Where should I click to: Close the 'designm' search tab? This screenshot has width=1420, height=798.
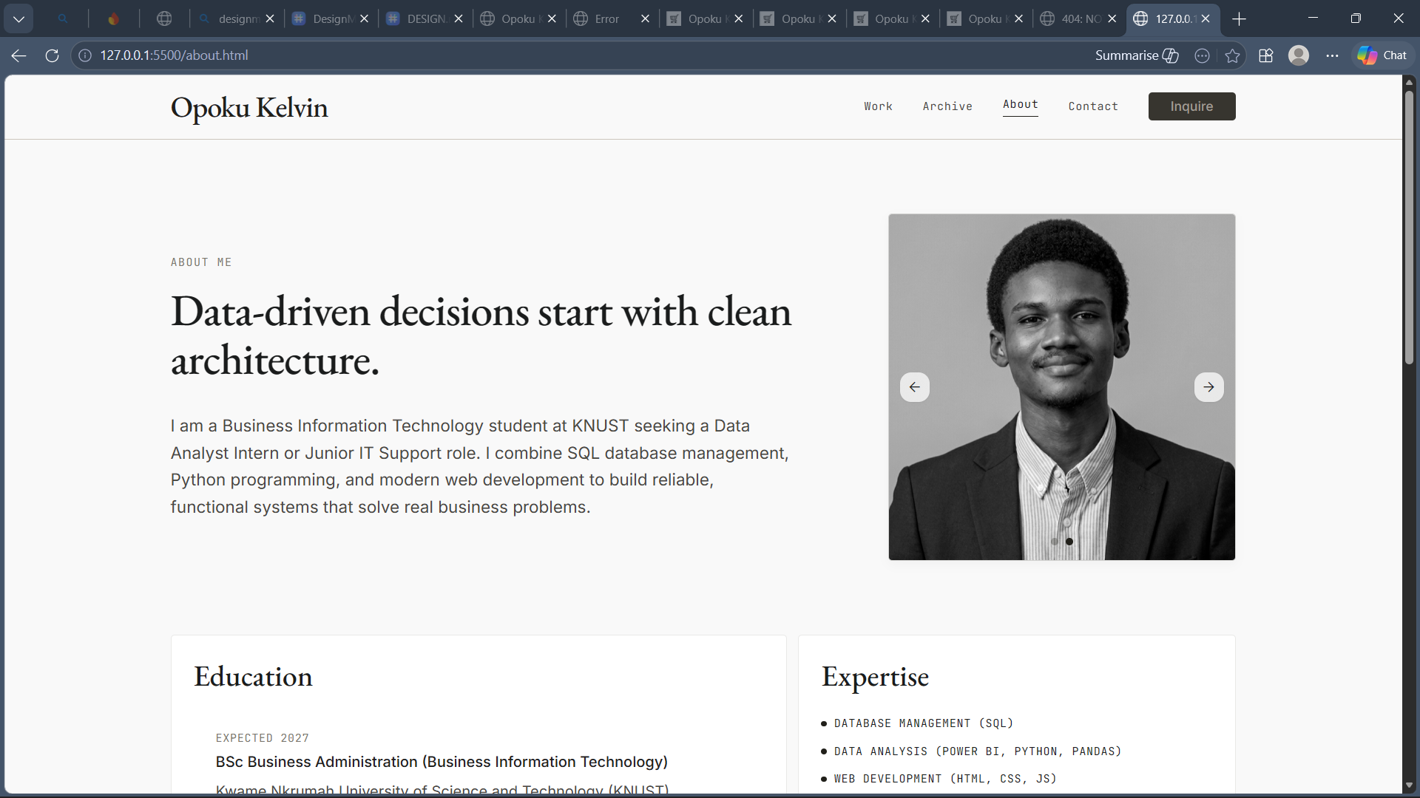[270, 19]
